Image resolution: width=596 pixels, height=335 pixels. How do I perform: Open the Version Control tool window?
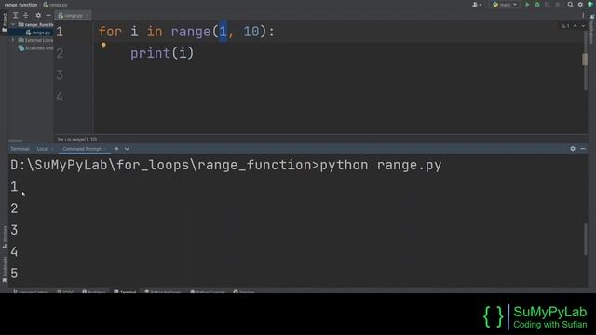(x=31, y=291)
